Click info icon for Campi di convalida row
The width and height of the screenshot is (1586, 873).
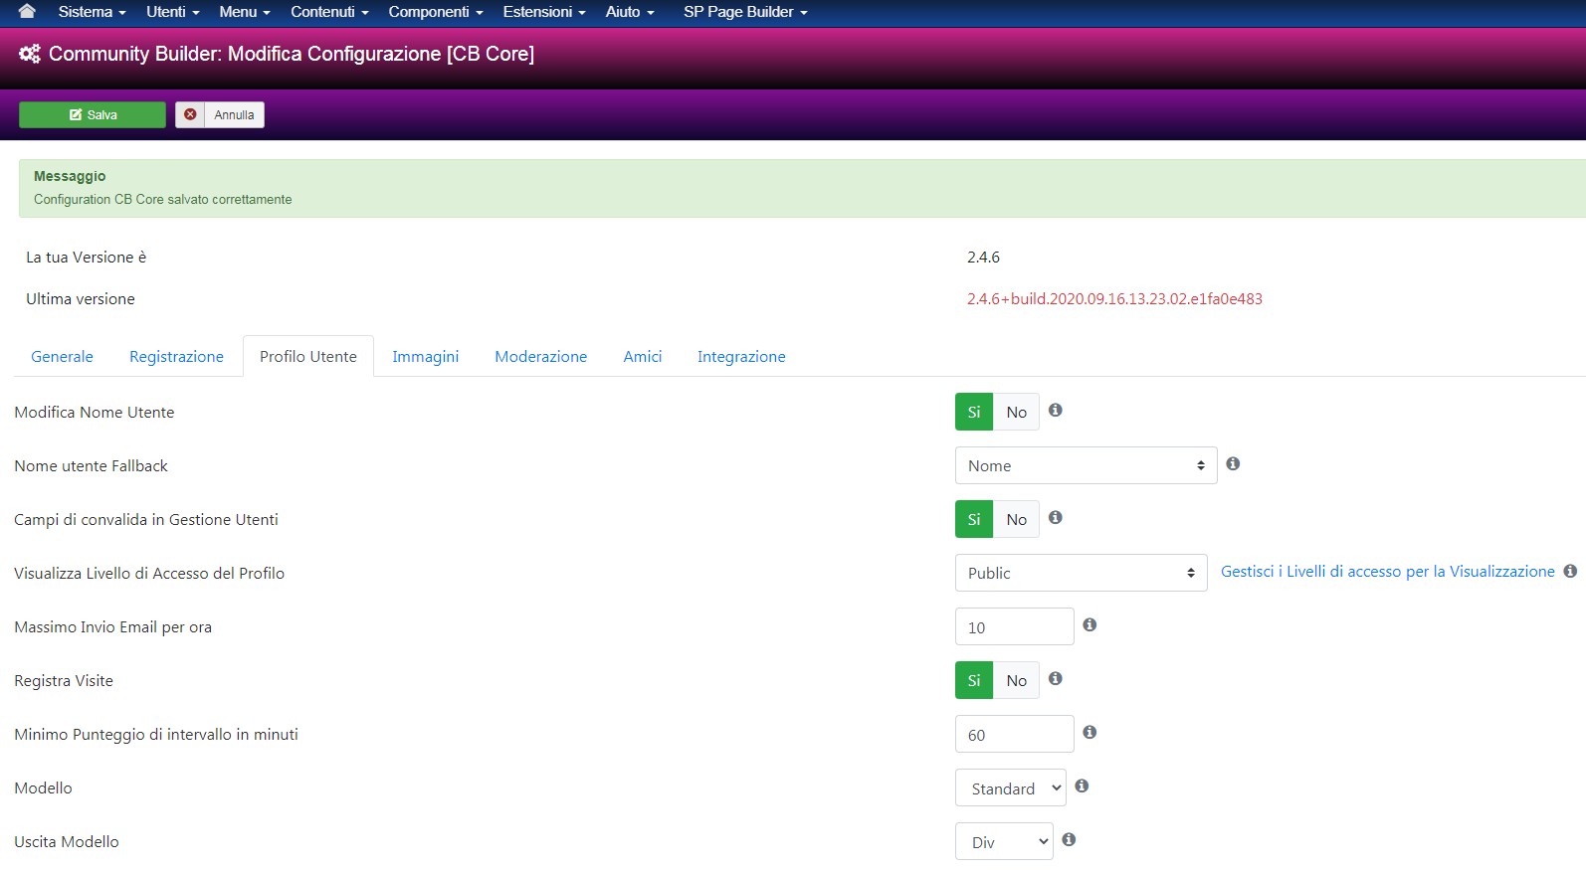[1056, 517]
